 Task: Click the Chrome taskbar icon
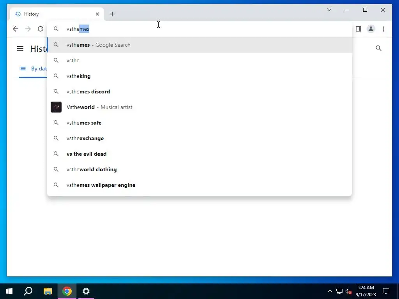(x=67, y=291)
